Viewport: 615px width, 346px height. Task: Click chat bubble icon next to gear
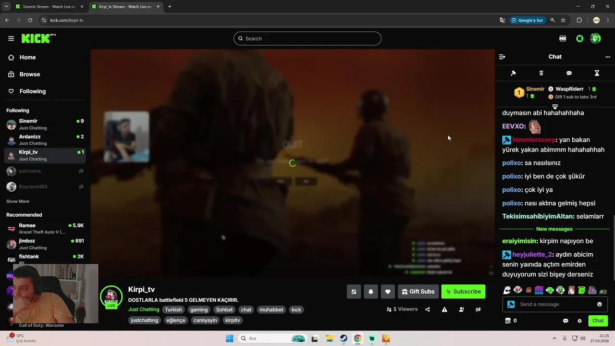click(x=566, y=321)
